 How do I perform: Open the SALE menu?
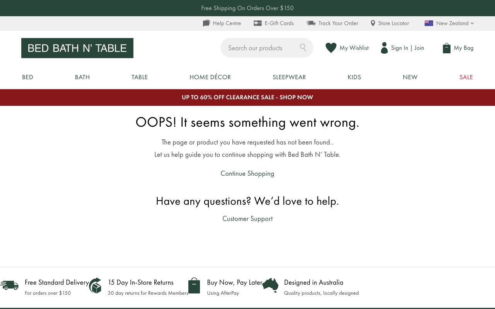[466, 77]
